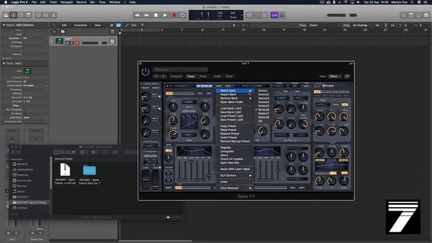
Task: Click the Spotlight search icon in menu bar
Action: [x=412, y=2]
